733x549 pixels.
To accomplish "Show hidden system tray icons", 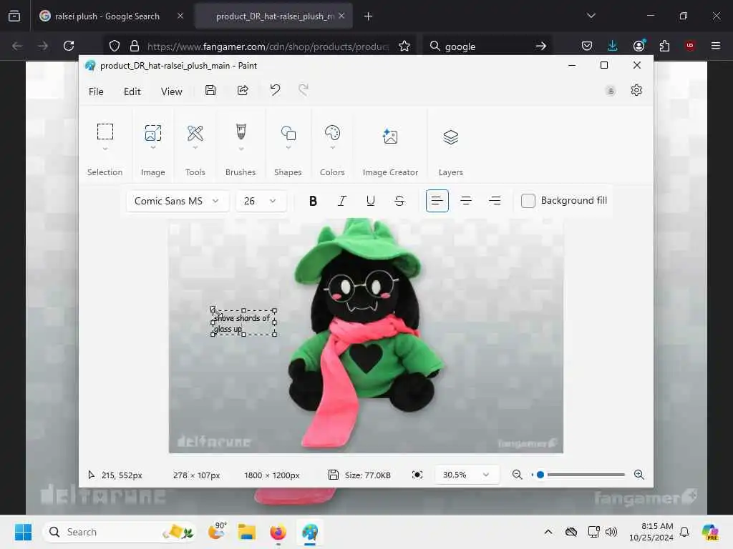I will click(548, 532).
